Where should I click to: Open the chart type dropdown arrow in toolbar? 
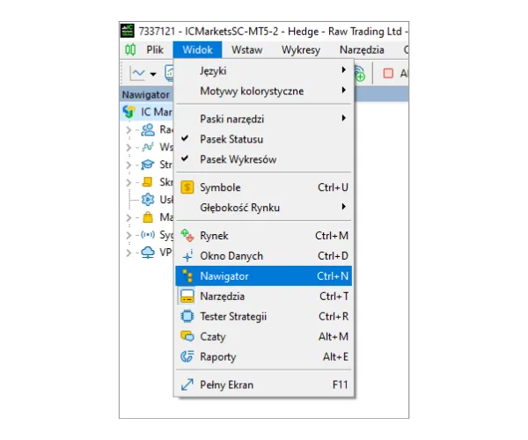coord(153,74)
